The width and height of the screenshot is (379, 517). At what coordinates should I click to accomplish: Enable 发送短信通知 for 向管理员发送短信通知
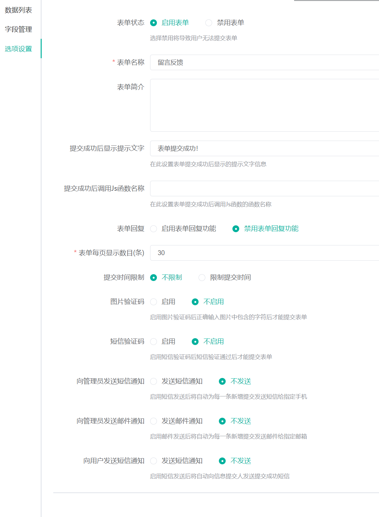click(x=154, y=382)
